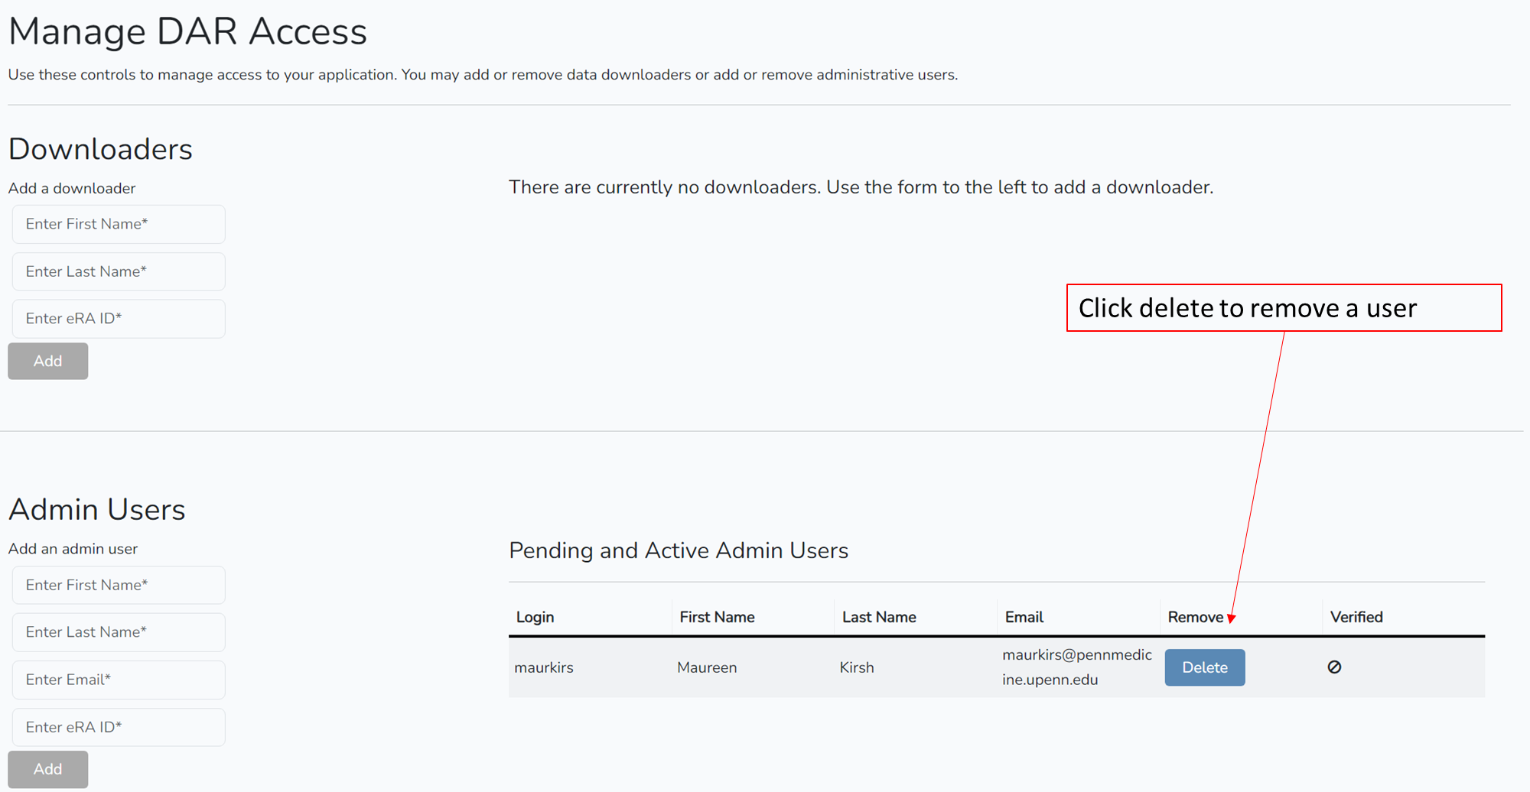This screenshot has width=1530, height=792.
Task: Click the admin user Last Name field
Action: (119, 632)
